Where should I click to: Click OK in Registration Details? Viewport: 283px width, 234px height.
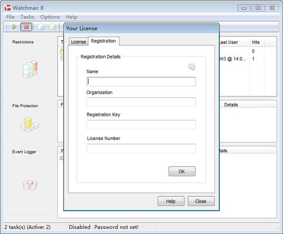click(x=182, y=171)
